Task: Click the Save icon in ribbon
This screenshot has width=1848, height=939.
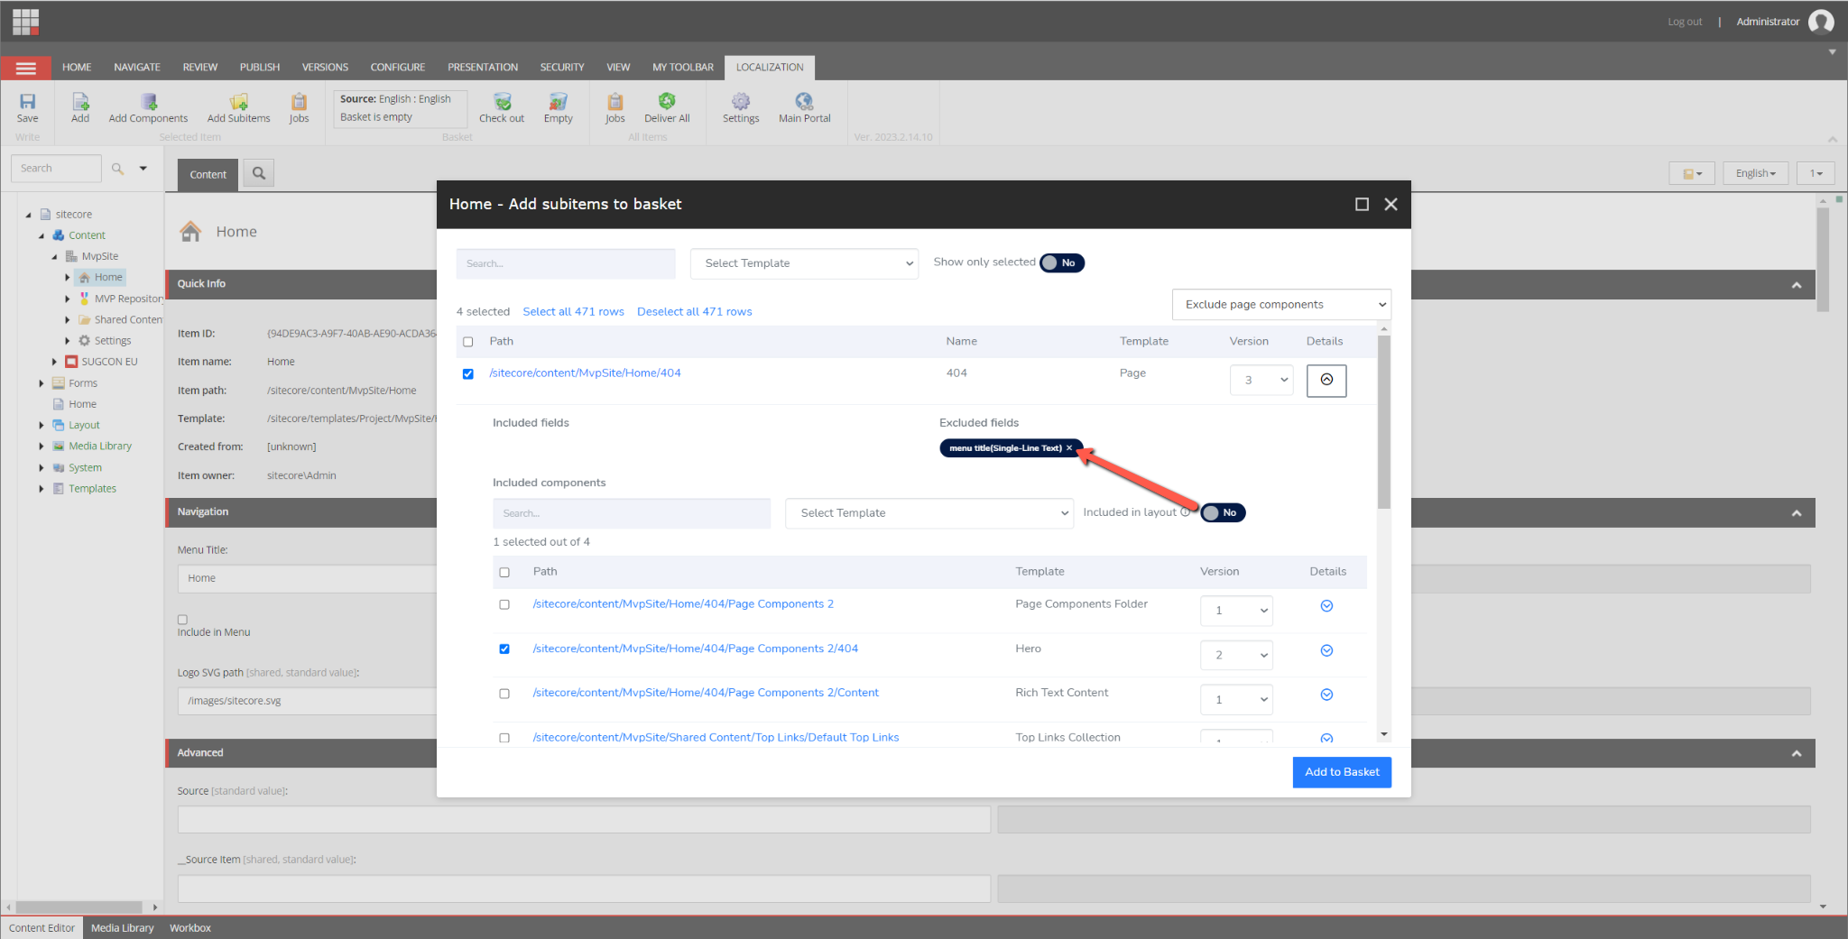Action: tap(28, 102)
